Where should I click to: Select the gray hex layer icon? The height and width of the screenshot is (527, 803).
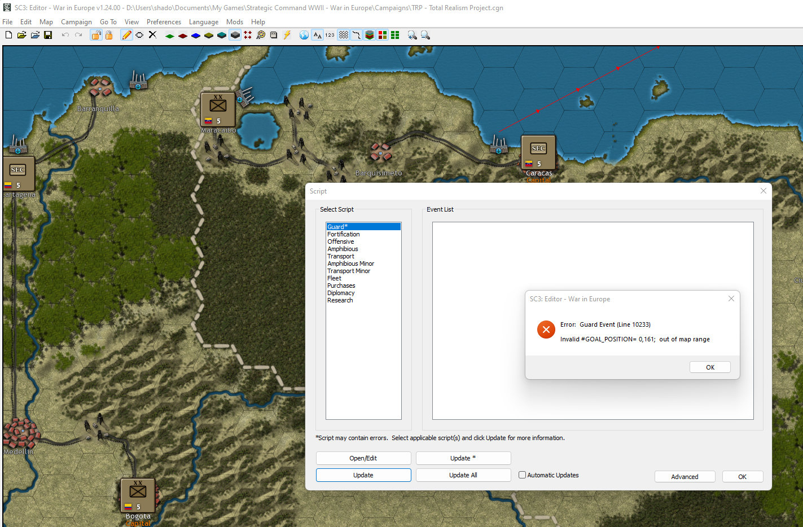(235, 35)
